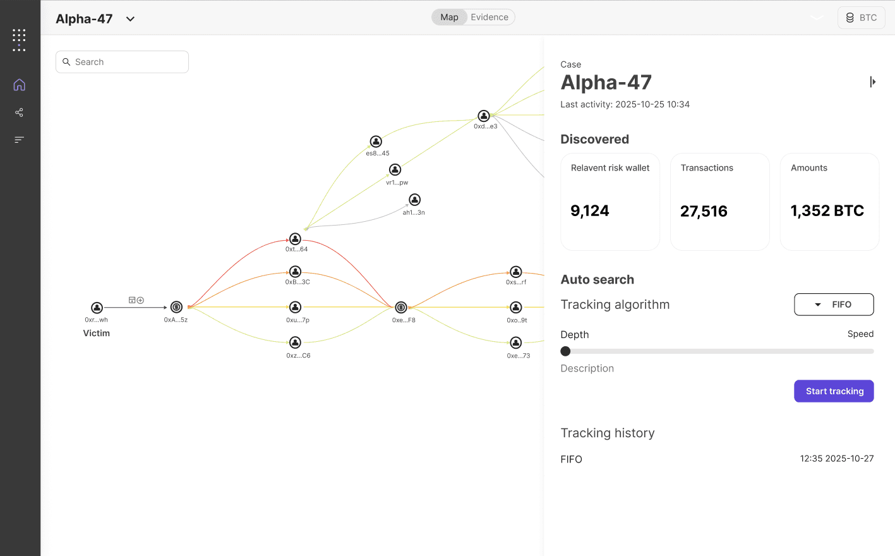The height and width of the screenshot is (556, 895).
Task: Collapse the case details side panel
Action: pyautogui.click(x=872, y=82)
